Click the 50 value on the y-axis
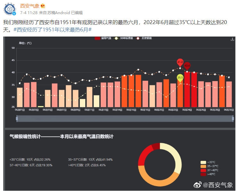236x191 pixels. 13,48
